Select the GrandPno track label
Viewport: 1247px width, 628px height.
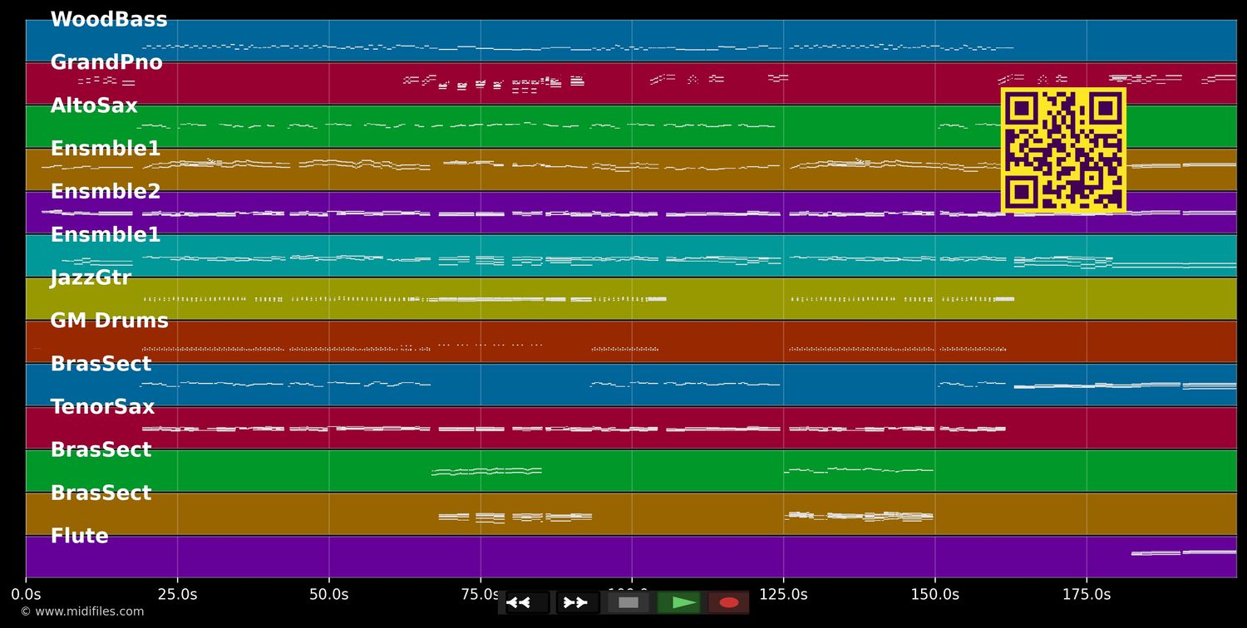(106, 63)
